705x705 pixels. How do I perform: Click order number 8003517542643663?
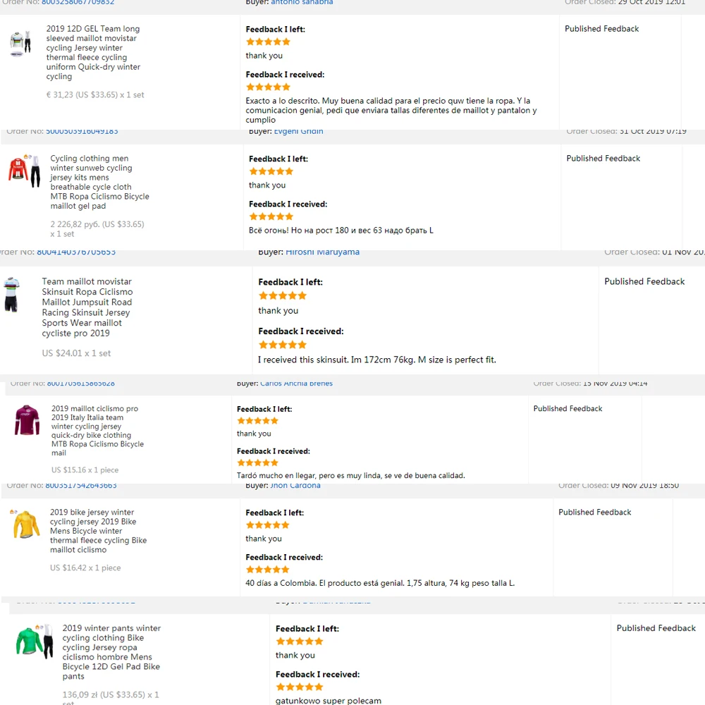point(81,485)
